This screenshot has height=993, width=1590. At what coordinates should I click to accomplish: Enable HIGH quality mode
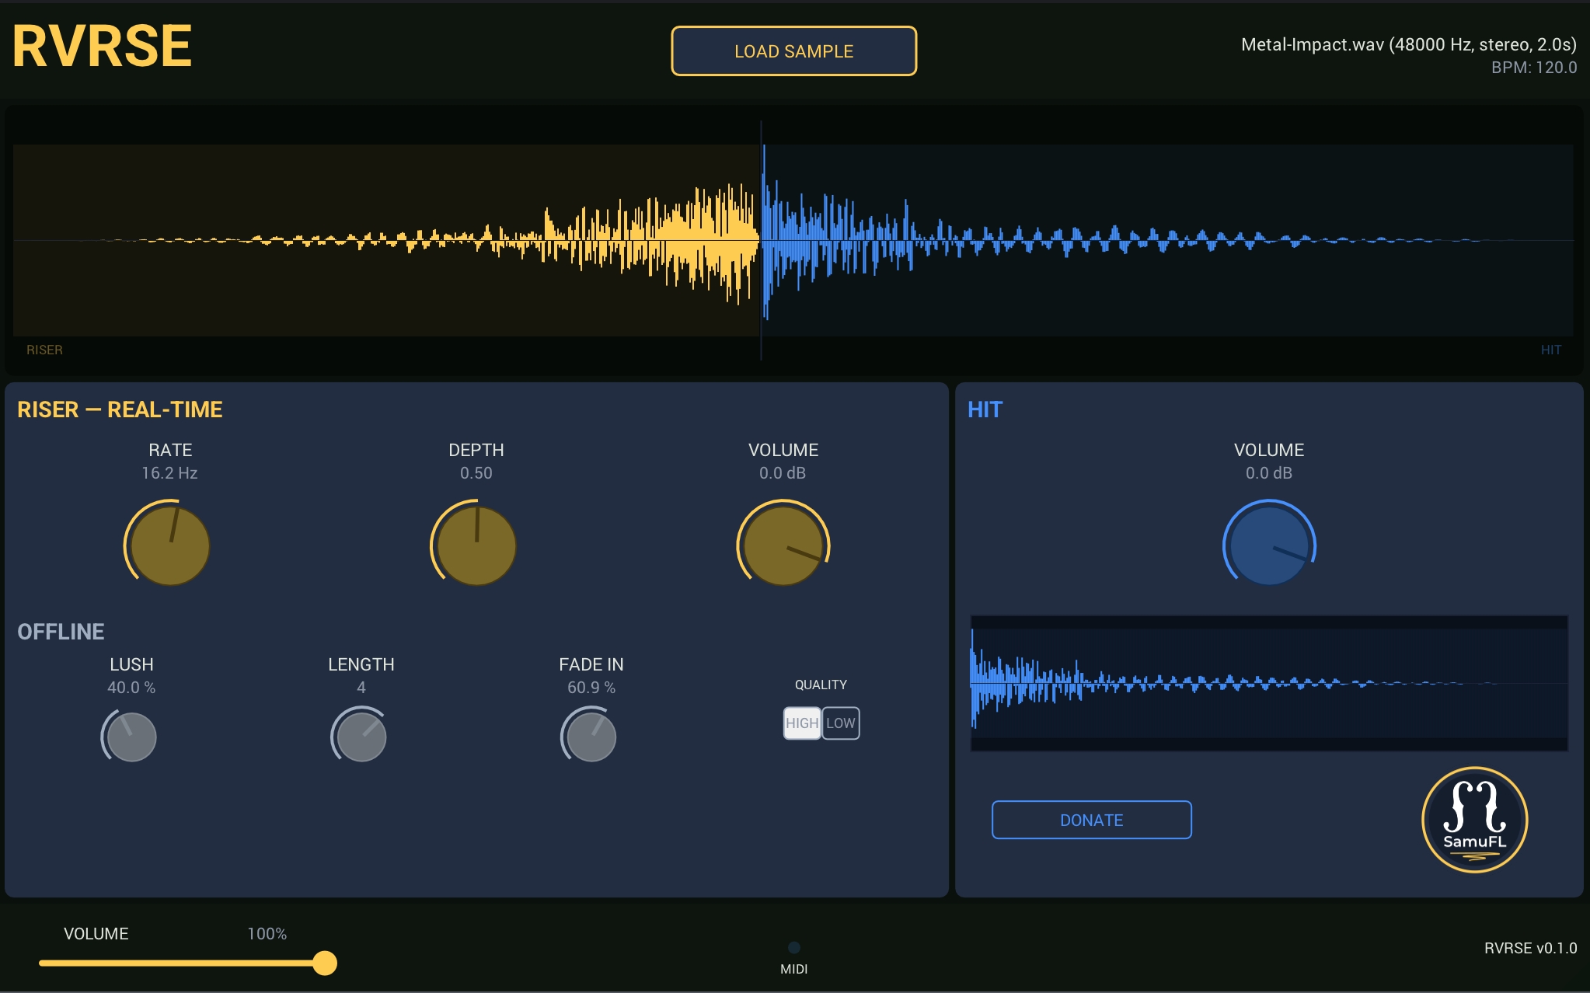click(x=803, y=723)
